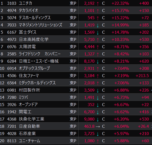Screen dimensions: 152x145
Task: Click the 太陽誘電 company name
Action: [x=27, y=47]
